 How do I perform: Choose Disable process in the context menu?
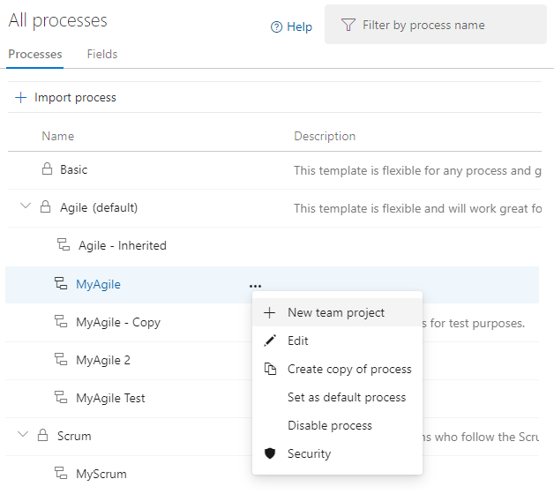tap(329, 425)
